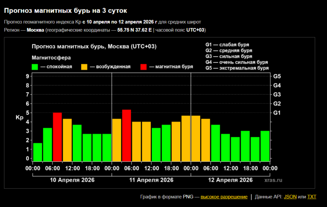Click the red bar on 10 April
The image size is (327, 207).
(57, 137)
